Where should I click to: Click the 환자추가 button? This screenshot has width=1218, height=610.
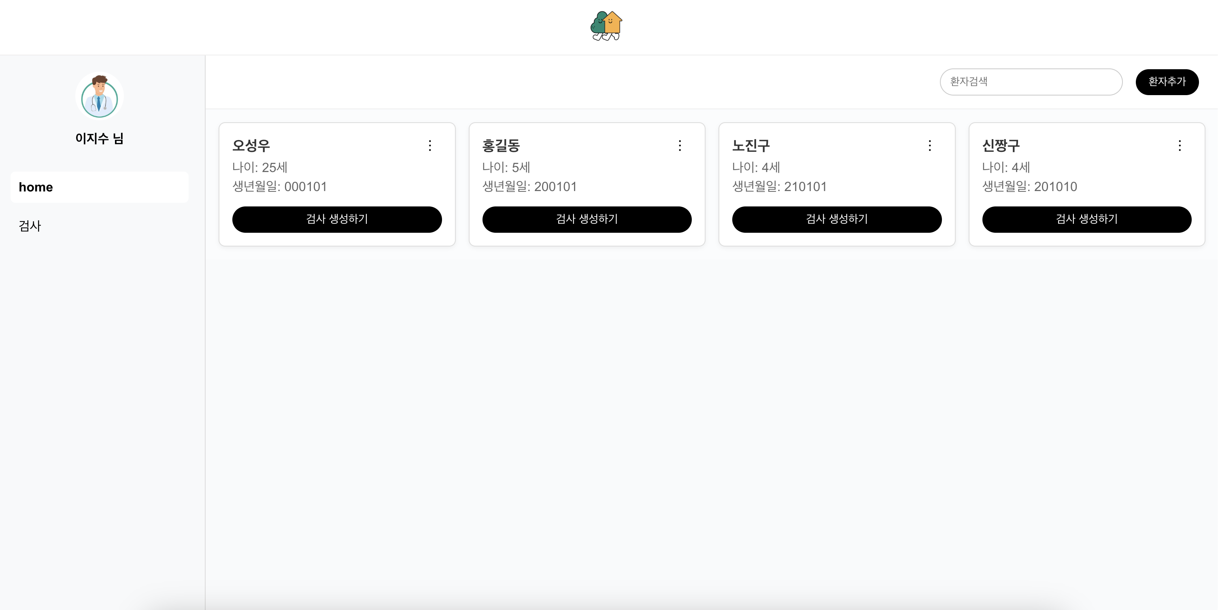(1167, 82)
